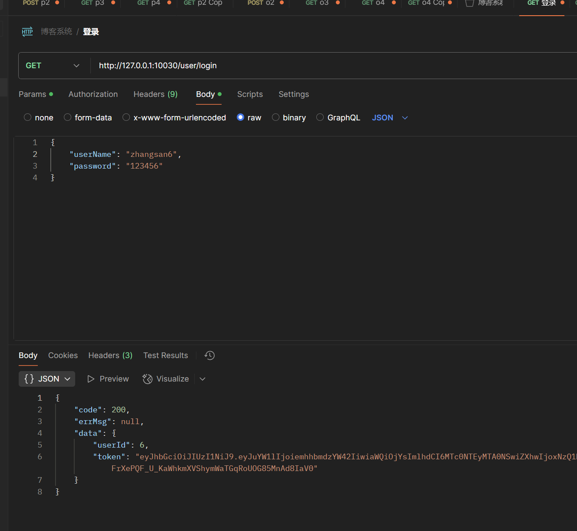This screenshot has height=531, width=577.
Task: Click the 登录 request name
Action: coord(91,32)
